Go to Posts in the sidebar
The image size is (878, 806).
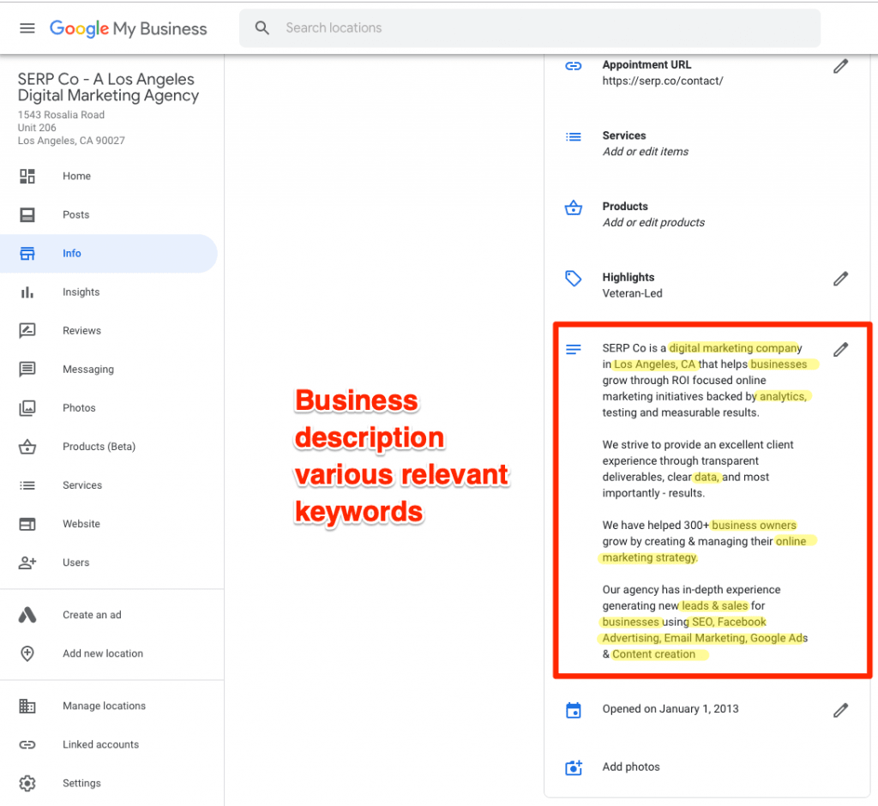pyautogui.click(x=76, y=214)
